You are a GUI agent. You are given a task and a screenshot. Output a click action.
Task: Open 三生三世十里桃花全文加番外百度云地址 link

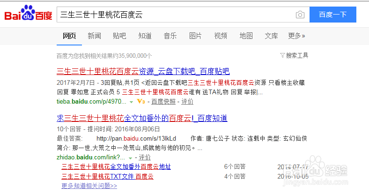pos(116,167)
